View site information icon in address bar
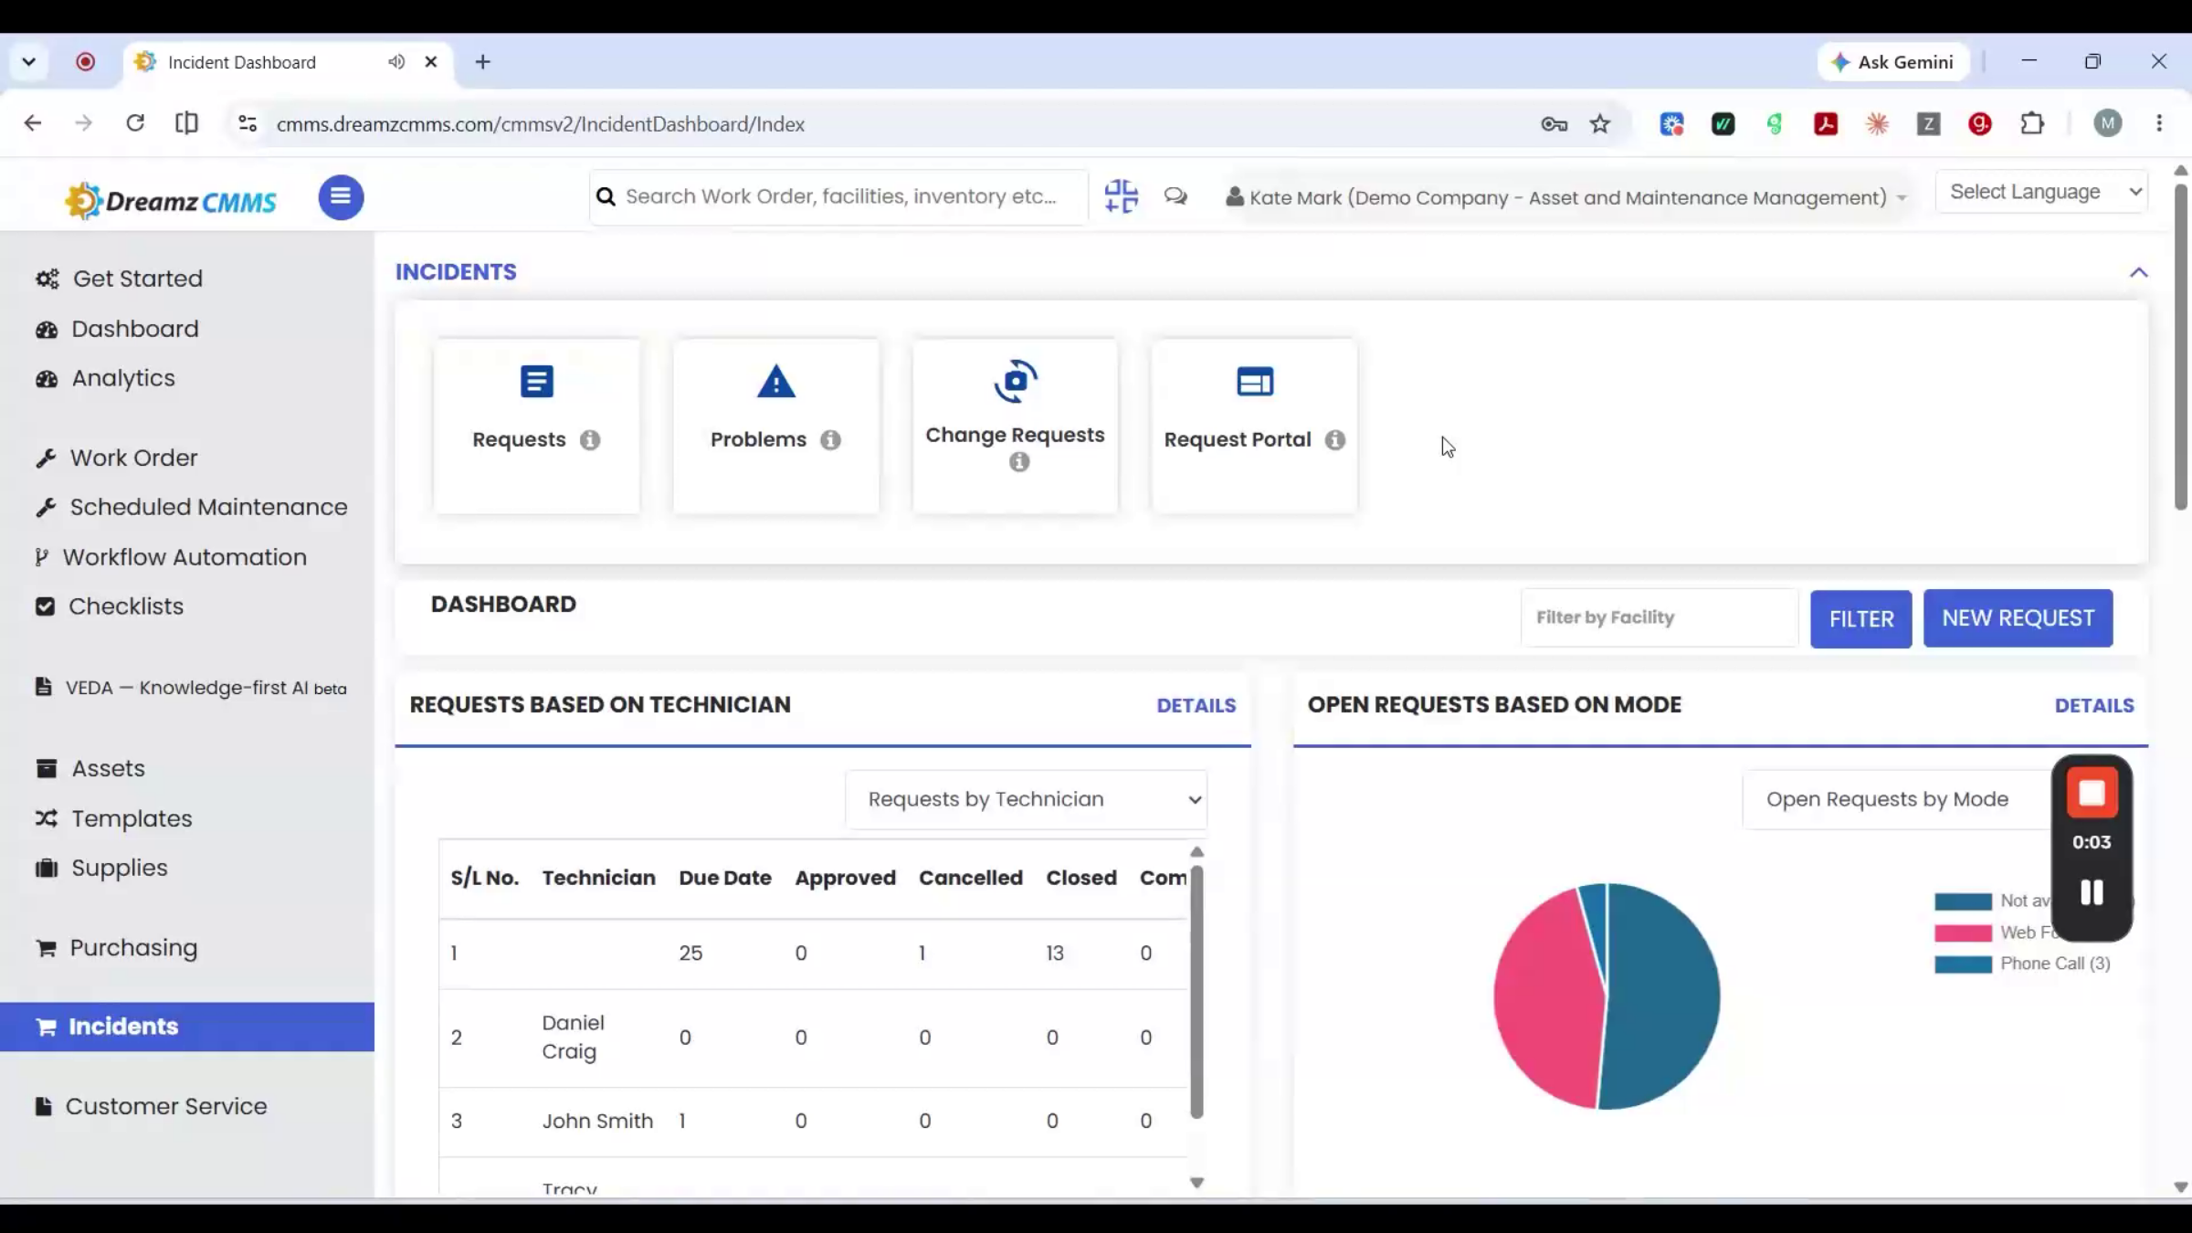Screen dimensions: 2192x1233 [x=247, y=123]
